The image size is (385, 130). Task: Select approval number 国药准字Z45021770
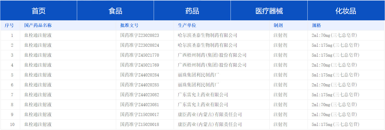(x=140, y=55)
